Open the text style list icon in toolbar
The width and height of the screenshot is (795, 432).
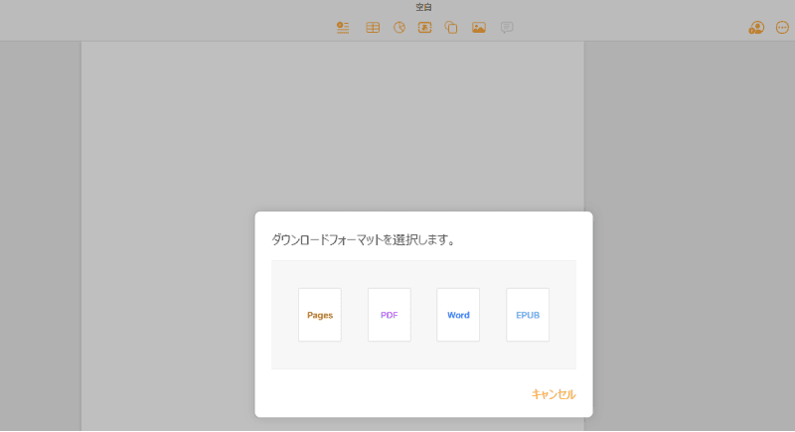(343, 28)
